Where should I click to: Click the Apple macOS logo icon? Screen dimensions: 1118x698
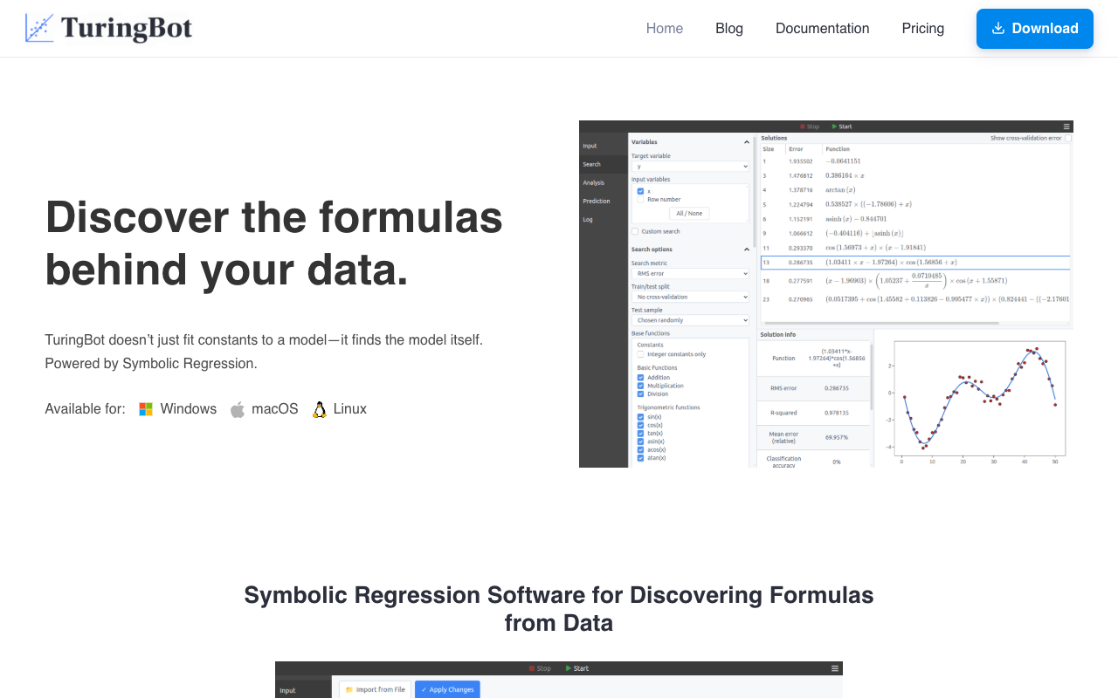(x=238, y=409)
